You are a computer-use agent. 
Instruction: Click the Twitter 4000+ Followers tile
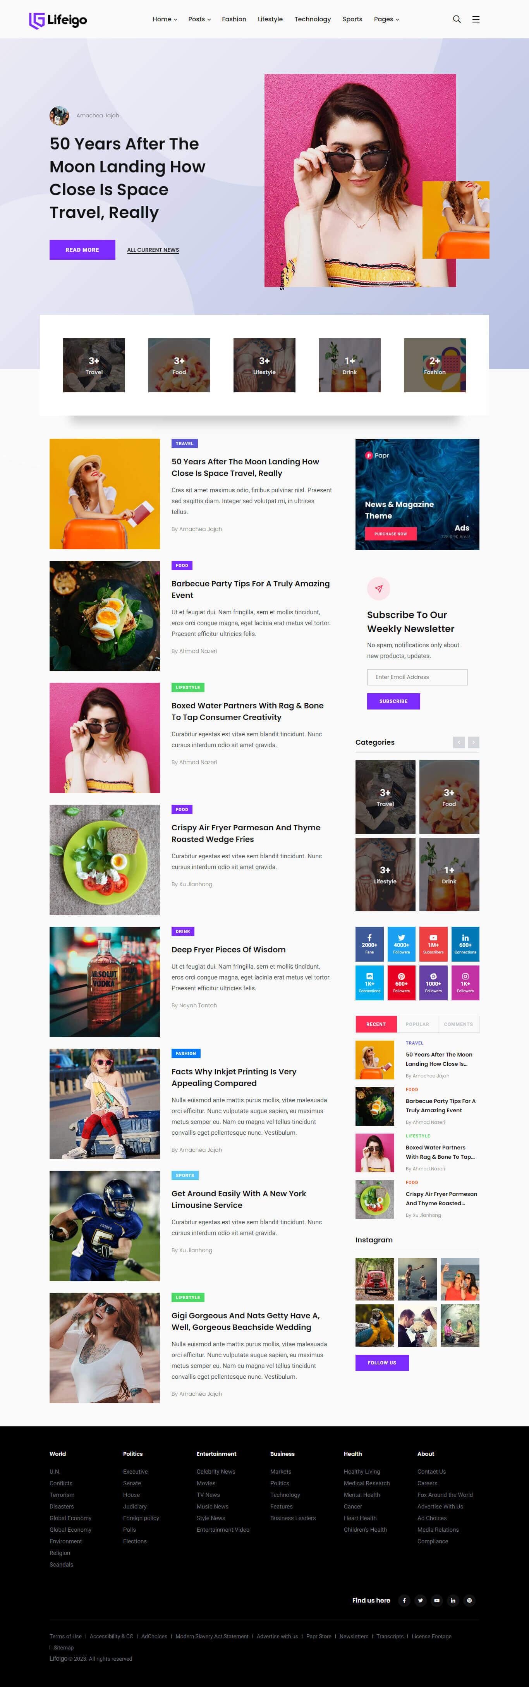click(x=401, y=944)
